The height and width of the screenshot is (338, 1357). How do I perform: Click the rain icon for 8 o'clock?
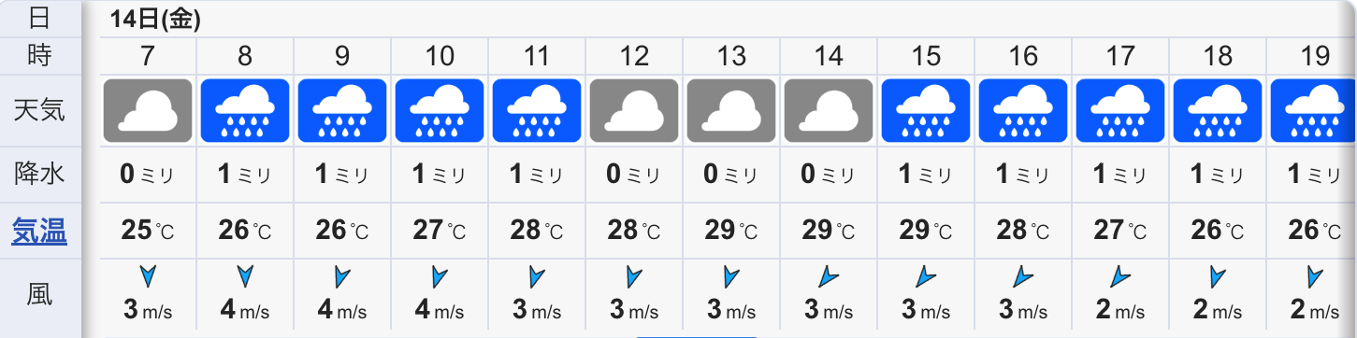pyautogui.click(x=245, y=110)
